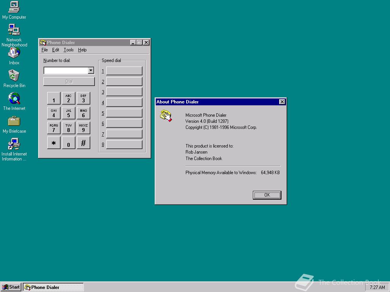
Task: Click speed dial button 1
Action: point(124,71)
